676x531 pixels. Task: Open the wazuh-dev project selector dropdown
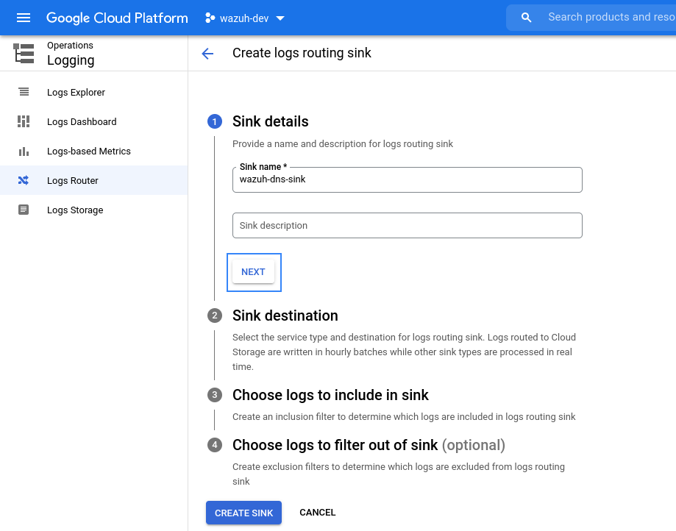click(x=245, y=18)
